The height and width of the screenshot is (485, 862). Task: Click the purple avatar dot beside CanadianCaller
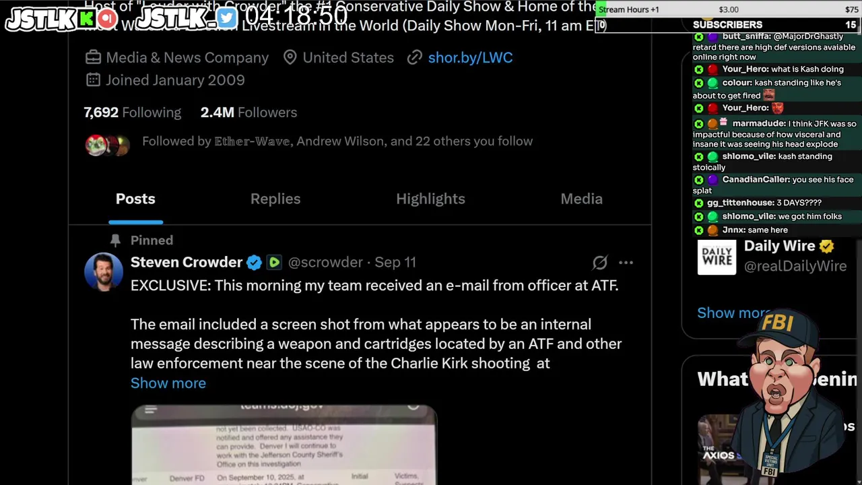pos(712,180)
